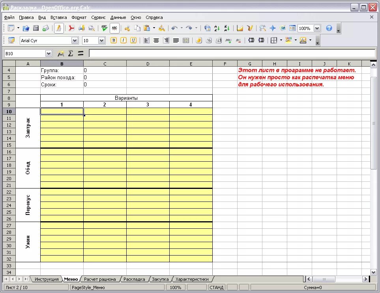Open the Формат menu
Image resolution: width=380 pixels, height=293 pixels.
coord(79,17)
